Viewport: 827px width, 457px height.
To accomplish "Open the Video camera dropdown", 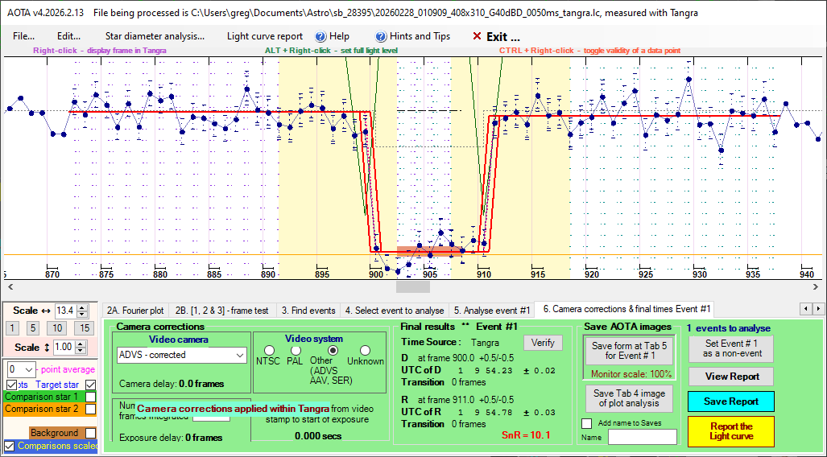I will pos(238,355).
